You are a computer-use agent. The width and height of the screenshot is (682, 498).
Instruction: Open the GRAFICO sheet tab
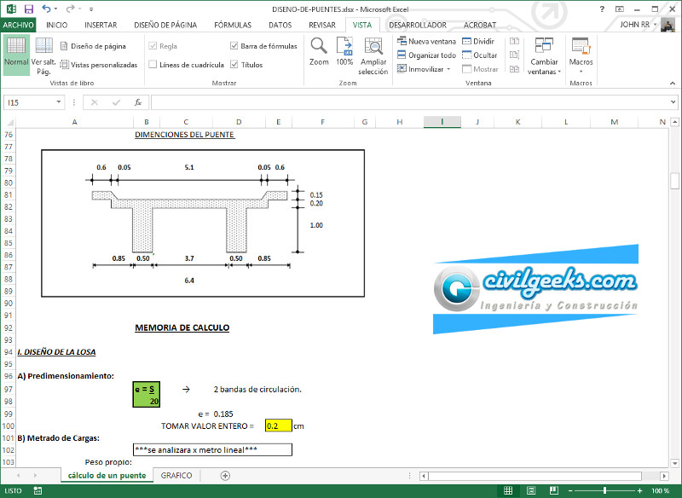tap(176, 475)
